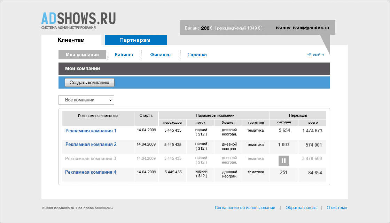Open Рекламная компания 1 link
Image resolution: width=390 pixels, height=223 pixels.
91,131
